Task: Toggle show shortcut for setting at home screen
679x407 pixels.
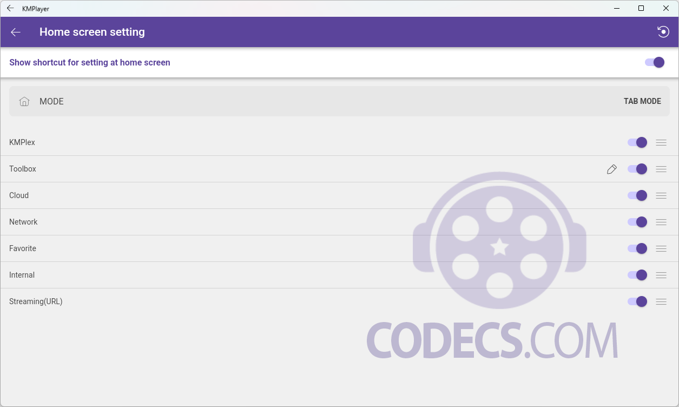Action: click(655, 62)
